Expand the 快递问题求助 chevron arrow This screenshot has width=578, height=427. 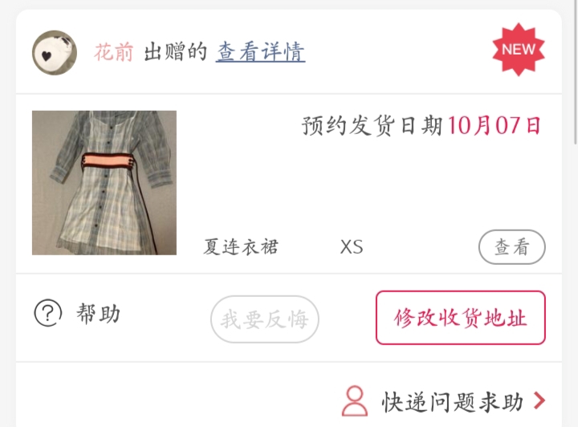(x=539, y=401)
